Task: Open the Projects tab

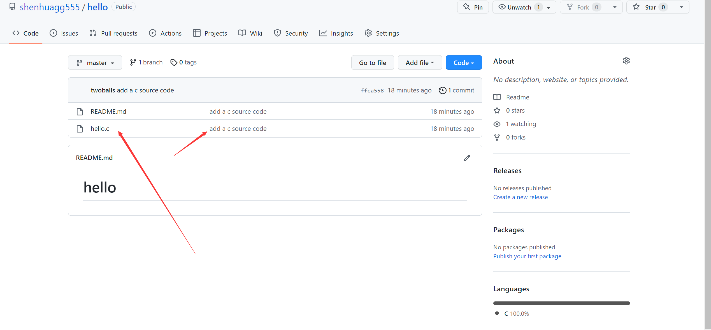Action: click(x=210, y=33)
